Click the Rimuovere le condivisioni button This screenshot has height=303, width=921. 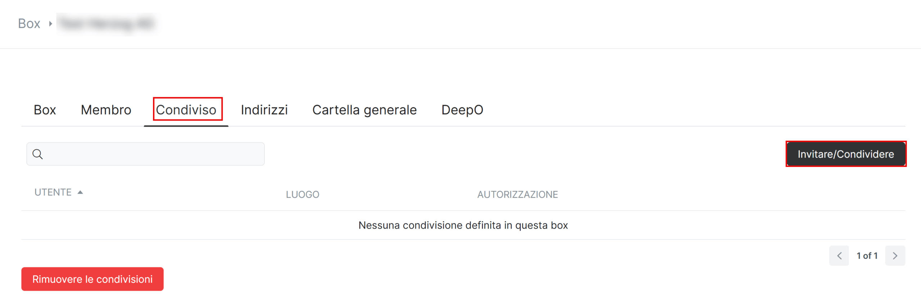(x=92, y=279)
